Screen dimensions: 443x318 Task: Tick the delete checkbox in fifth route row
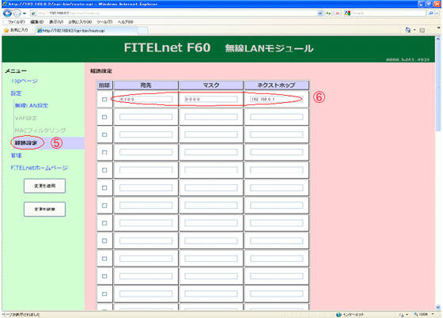click(x=104, y=170)
